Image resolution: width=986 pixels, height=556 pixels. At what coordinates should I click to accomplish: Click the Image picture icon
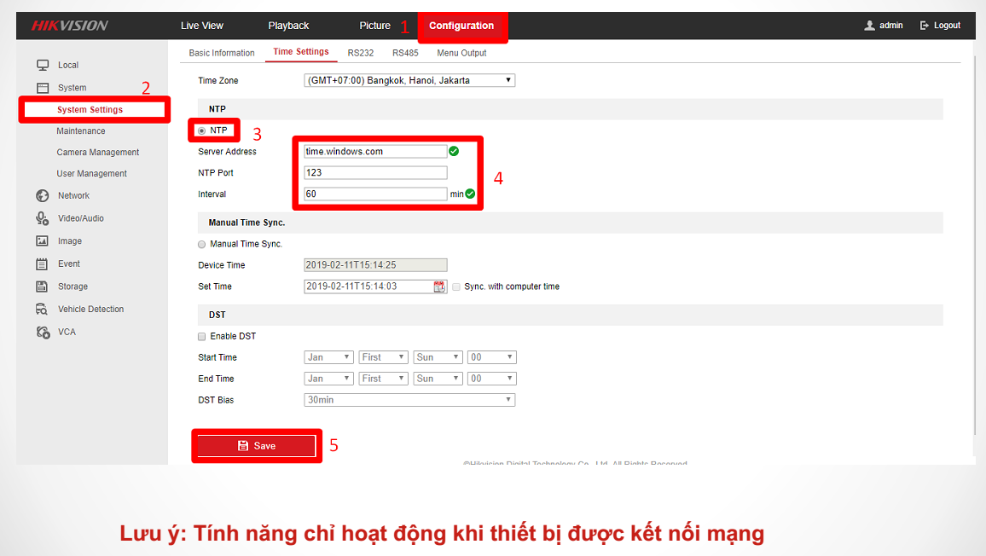pos(42,240)
